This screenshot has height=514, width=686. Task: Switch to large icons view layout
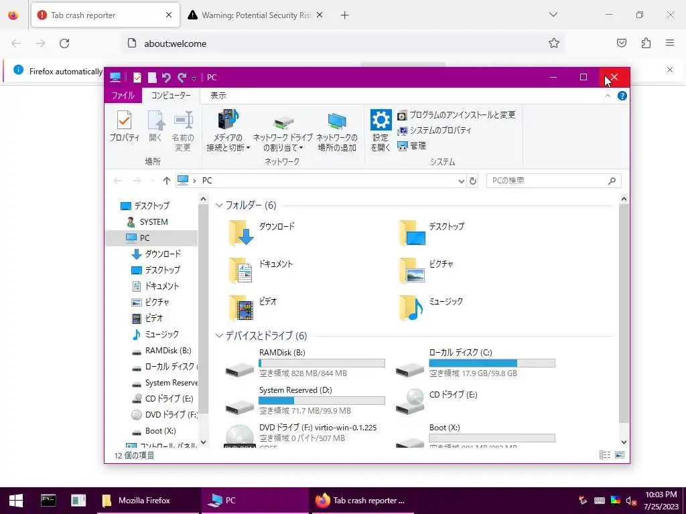pos(620,455)
